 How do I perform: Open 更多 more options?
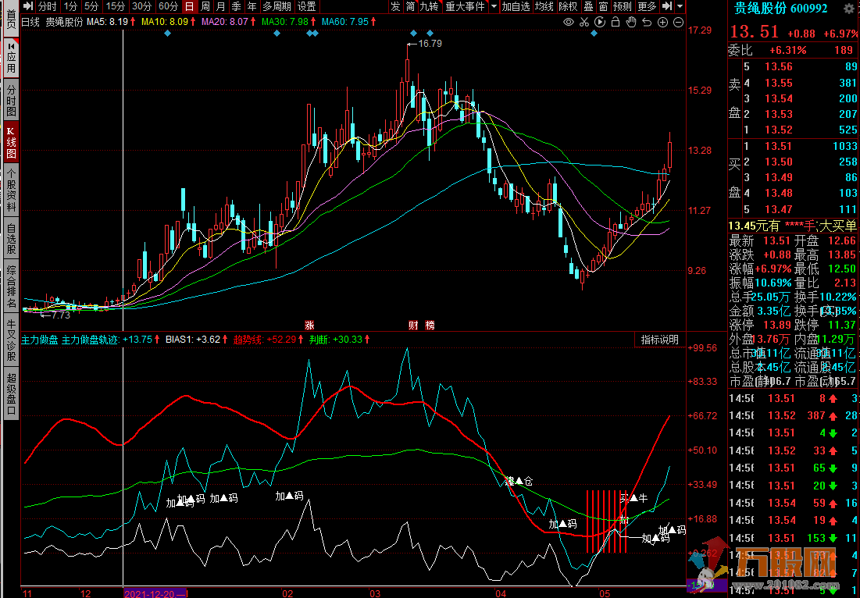click(x=648, y=6)
